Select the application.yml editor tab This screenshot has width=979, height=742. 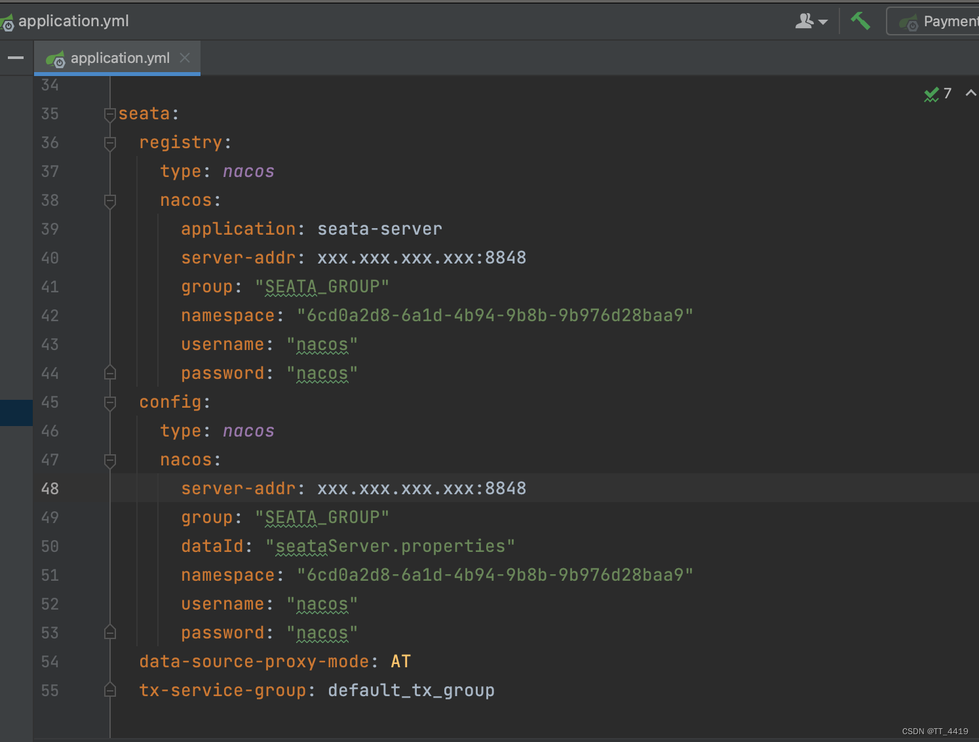point(117,58)
